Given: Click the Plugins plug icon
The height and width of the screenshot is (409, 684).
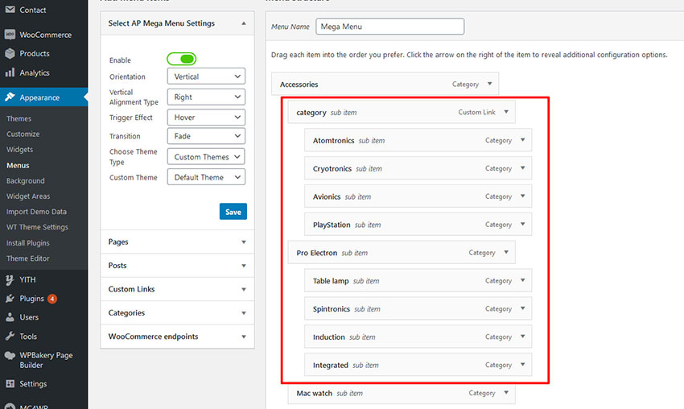Looking at the screenshot, I should (x=10, y=299).
